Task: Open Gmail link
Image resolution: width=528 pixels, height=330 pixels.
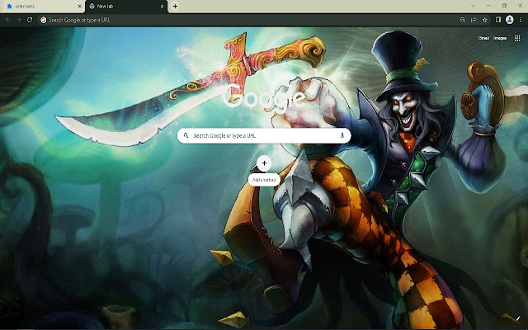Action: coord(483,38)
